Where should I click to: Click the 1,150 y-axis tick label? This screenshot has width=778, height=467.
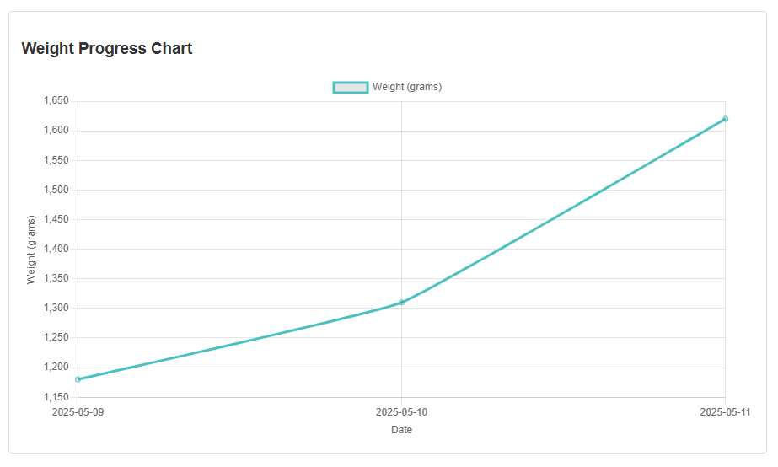56,397
